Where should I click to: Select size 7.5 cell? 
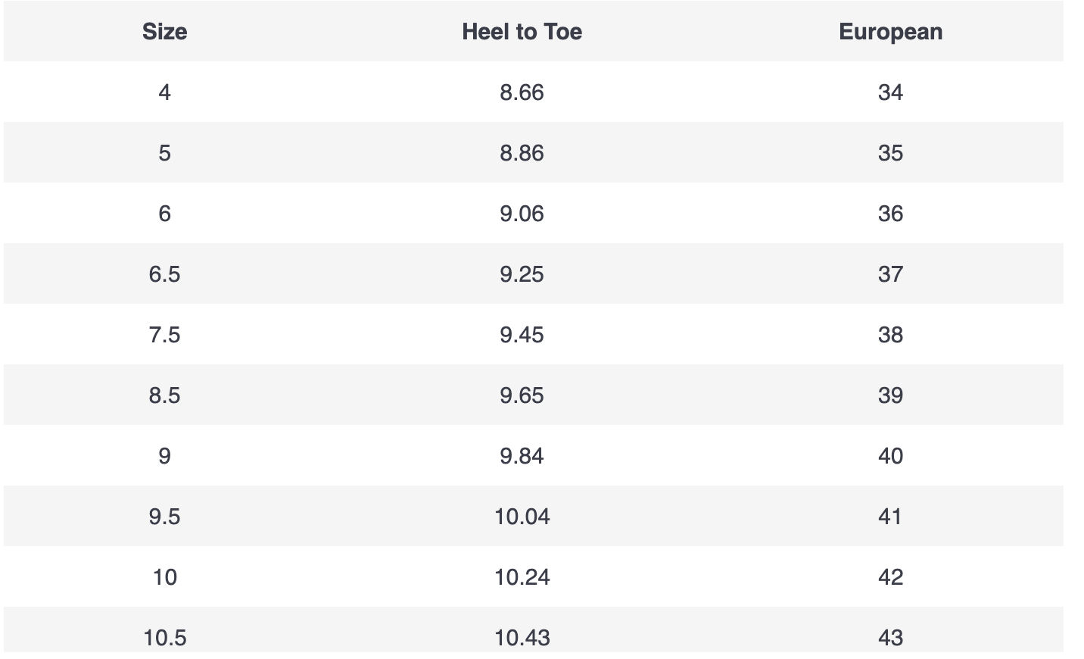point(164,335)
